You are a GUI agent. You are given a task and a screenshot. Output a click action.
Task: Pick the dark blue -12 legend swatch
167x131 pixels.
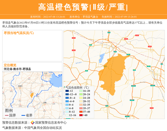tap(67, 91)
